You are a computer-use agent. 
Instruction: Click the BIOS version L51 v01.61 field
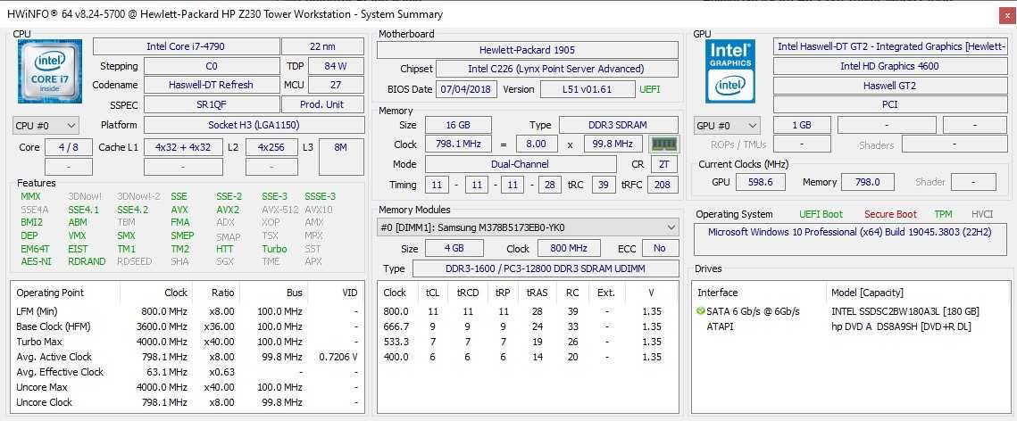(587, 89)
